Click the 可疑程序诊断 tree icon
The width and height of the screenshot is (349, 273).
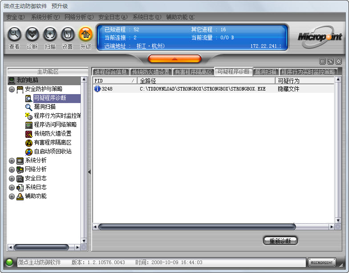point(28,98)
